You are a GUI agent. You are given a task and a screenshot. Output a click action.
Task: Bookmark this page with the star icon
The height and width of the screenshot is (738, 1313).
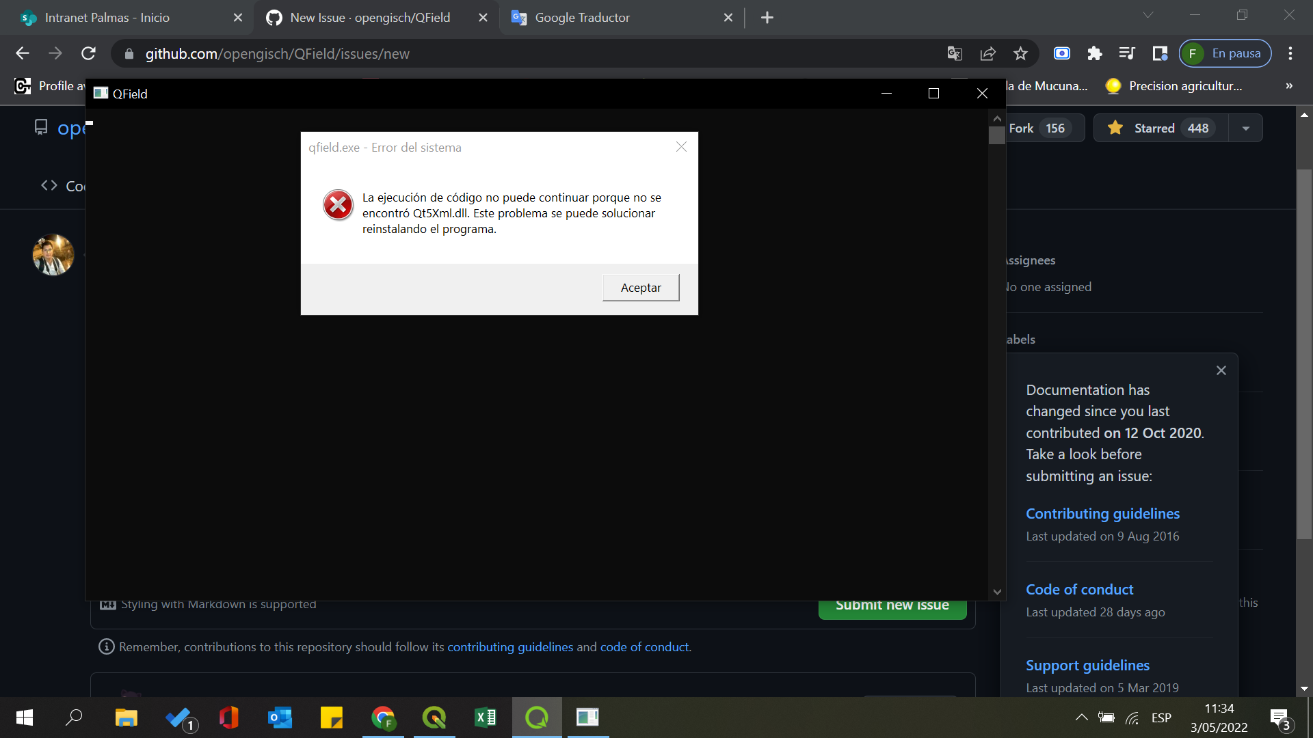click(1021, 53)
